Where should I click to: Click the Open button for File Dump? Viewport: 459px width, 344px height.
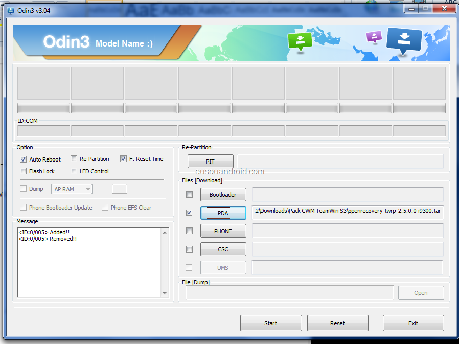[421, 293]
